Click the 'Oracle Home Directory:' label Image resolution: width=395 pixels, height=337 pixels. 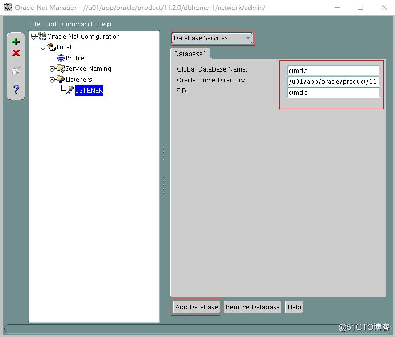click(211, 80)
